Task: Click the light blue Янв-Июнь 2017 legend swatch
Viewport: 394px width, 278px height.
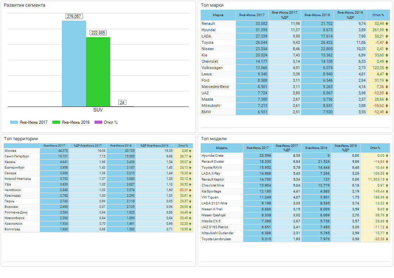Action: [x=14, y=122]
